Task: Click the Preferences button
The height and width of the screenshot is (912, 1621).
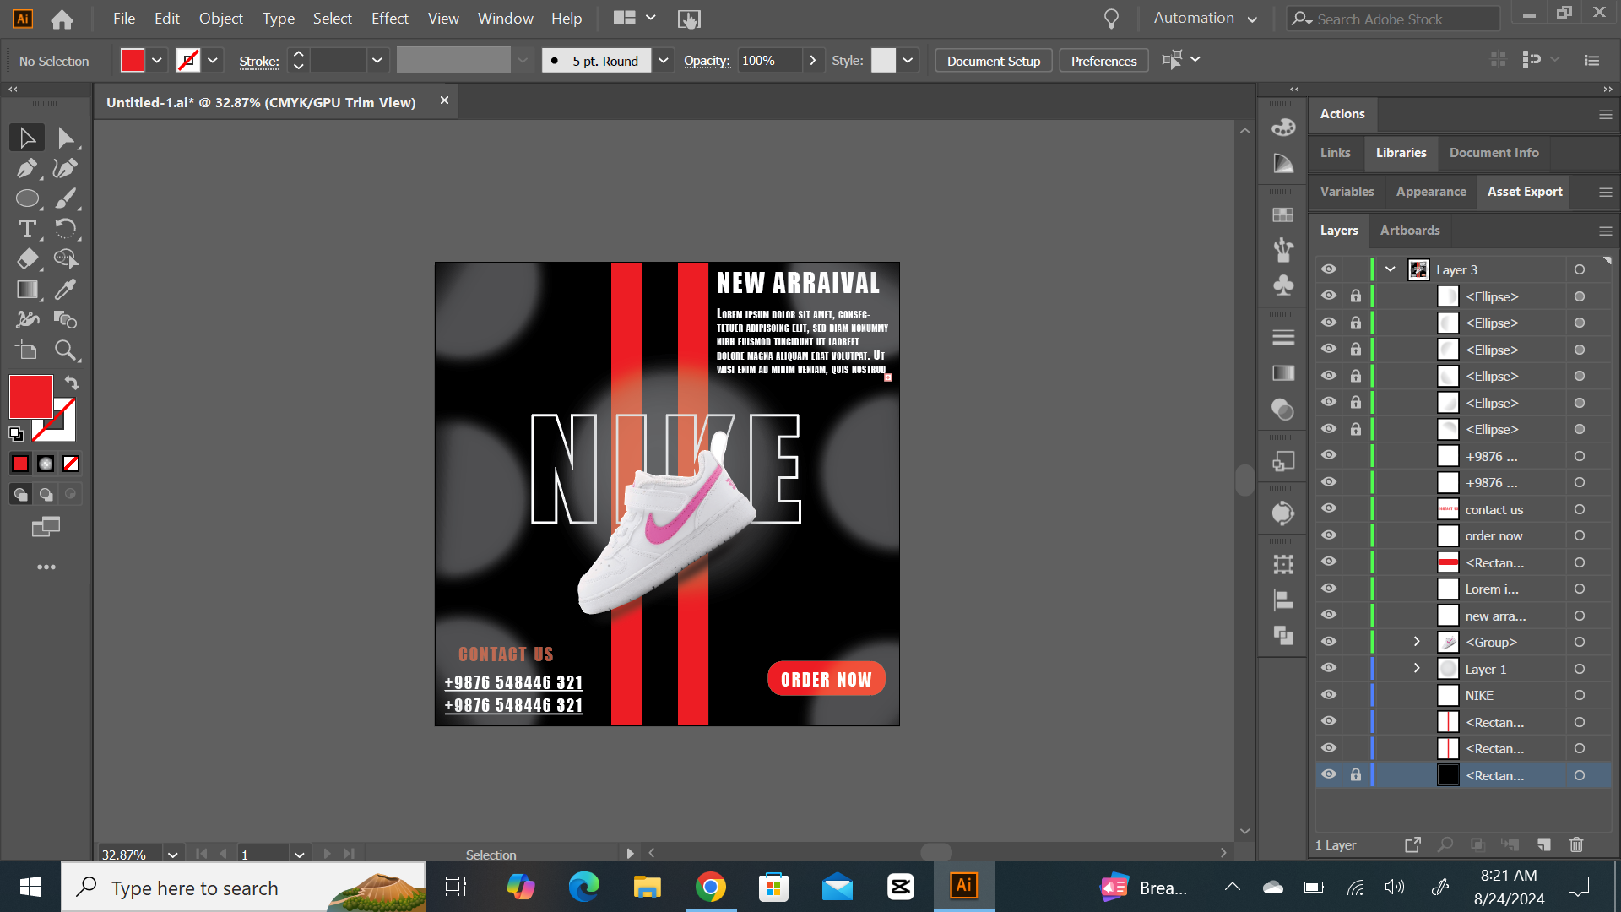Action: 1103,61
